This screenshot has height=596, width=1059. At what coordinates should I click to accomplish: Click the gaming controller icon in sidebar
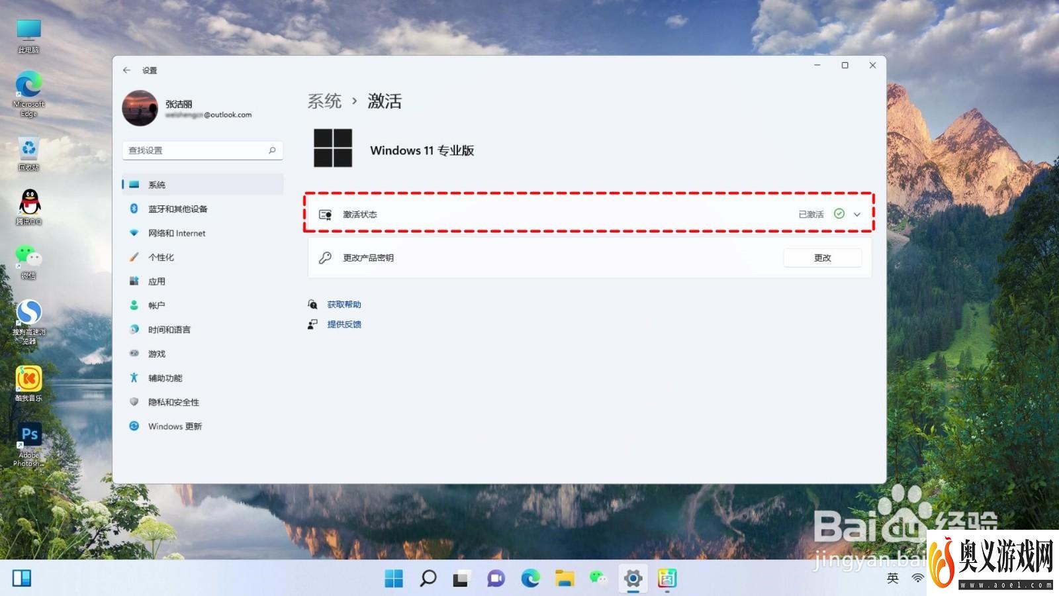[x=134, y=354]
